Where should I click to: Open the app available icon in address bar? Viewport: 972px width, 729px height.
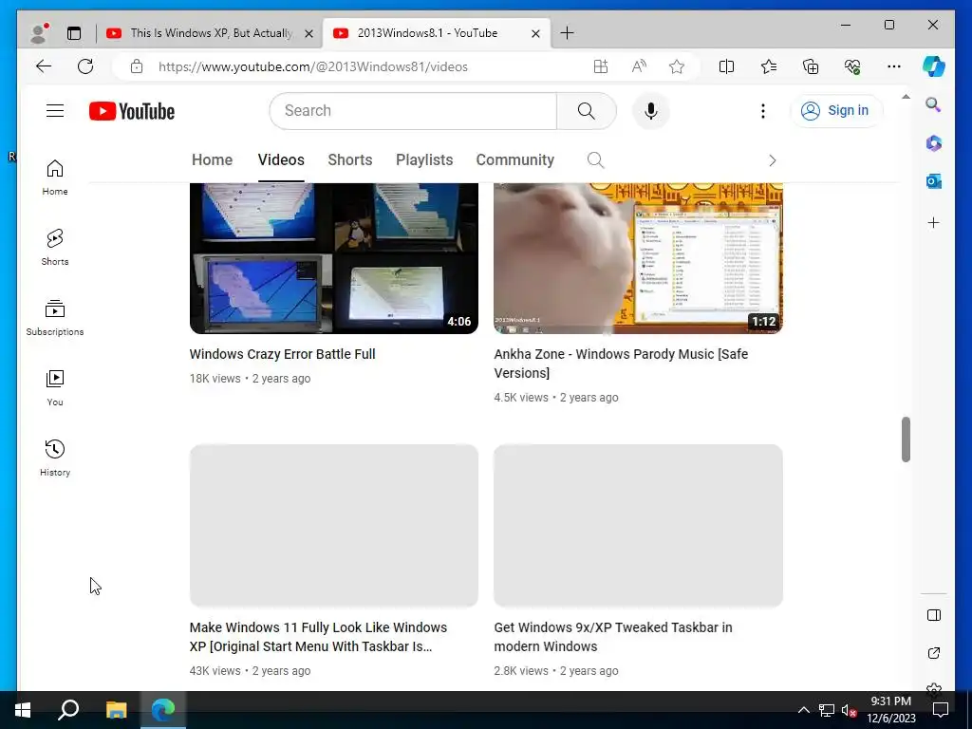(600, 66)
